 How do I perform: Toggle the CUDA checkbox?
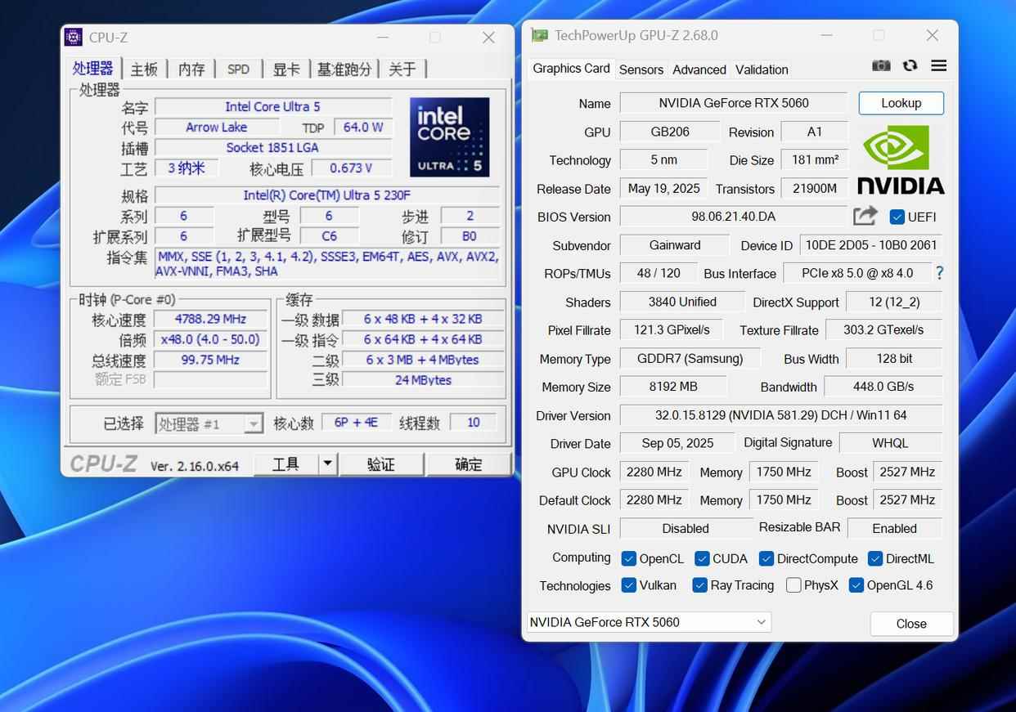(702, 558)
